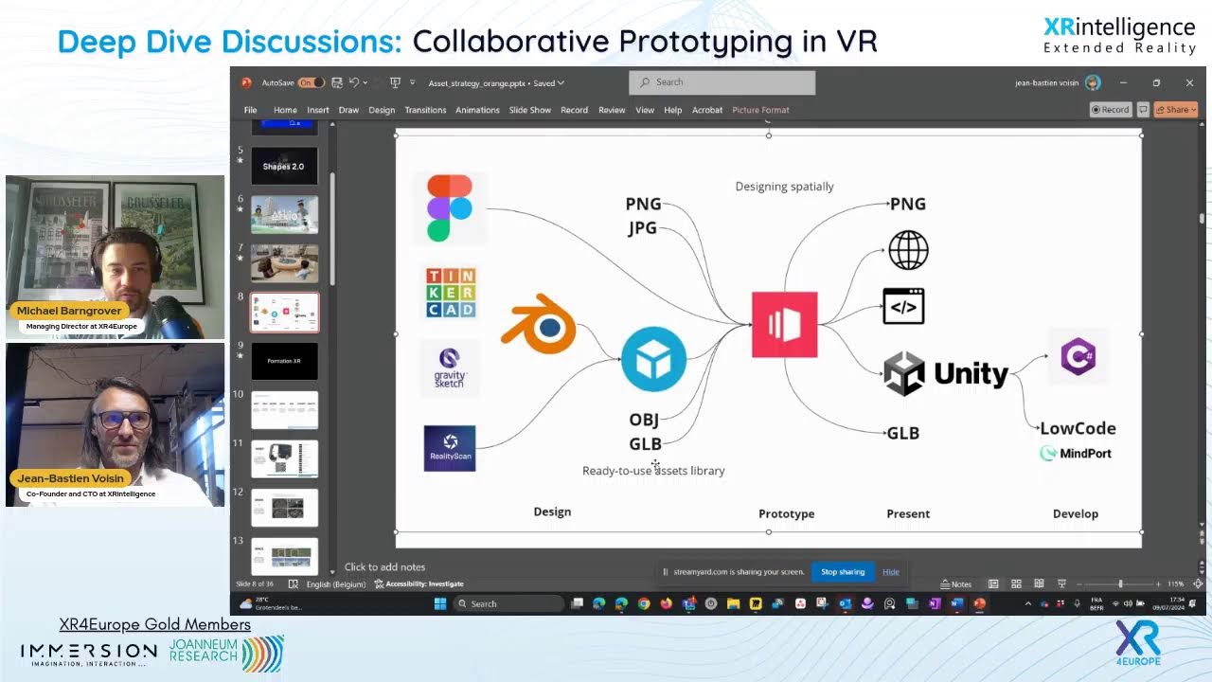Select slide 12 thumbnail
Image resolution: width=1212 pixels, height=682 pixels.
284,508
